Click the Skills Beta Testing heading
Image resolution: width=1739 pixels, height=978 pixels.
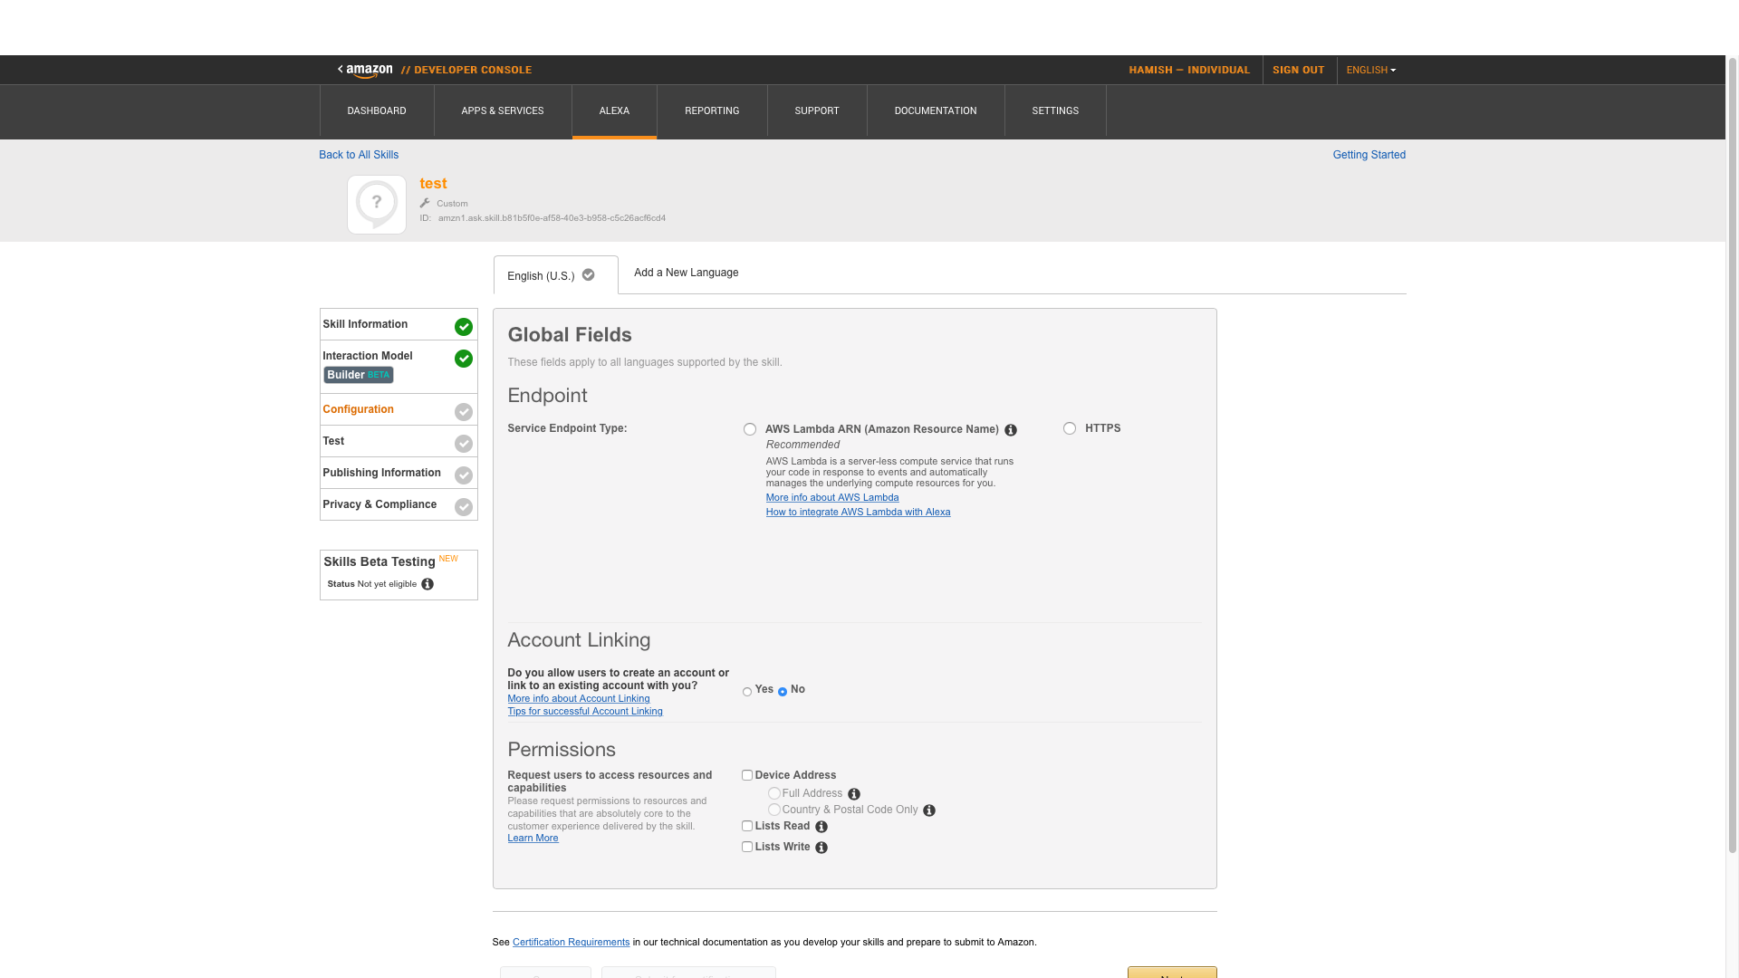[x=380, y=561]
